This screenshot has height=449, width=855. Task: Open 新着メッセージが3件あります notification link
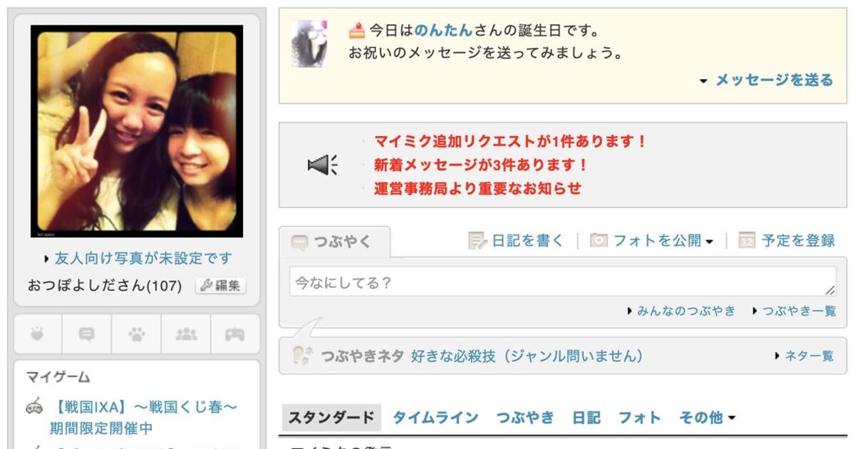click(x=481, y=165)
